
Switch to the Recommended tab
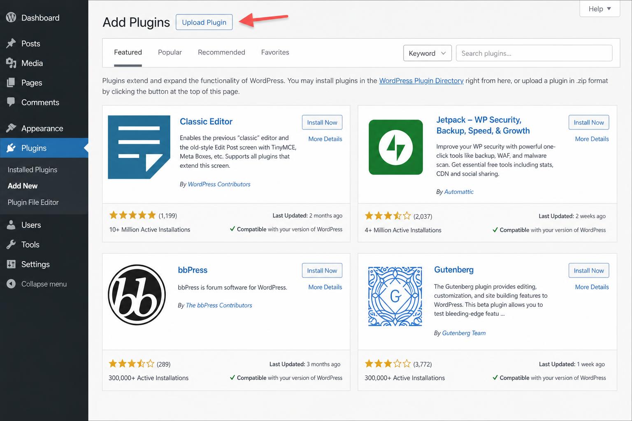coord(221,52)
